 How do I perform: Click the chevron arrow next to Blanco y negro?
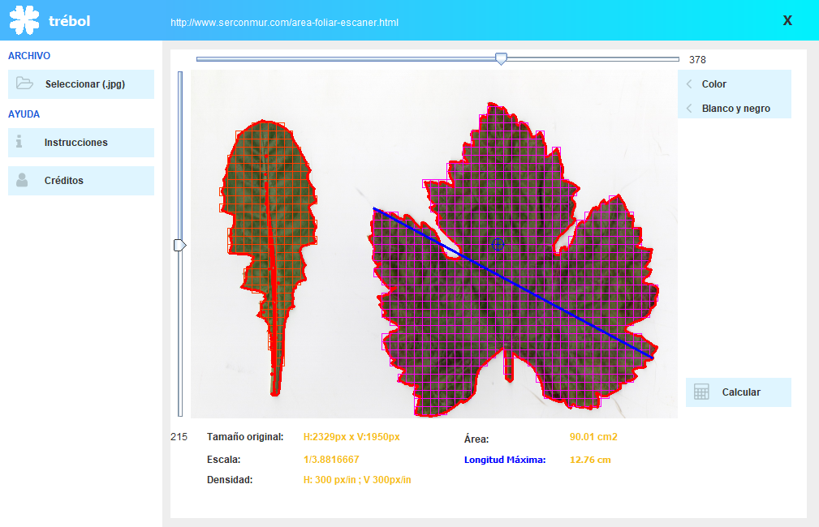pyautogui.click(x=689, y=108)
